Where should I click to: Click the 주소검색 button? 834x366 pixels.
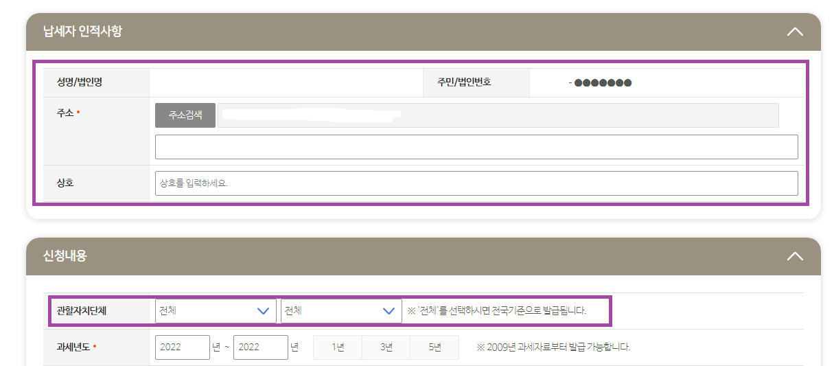coord(185,115)
